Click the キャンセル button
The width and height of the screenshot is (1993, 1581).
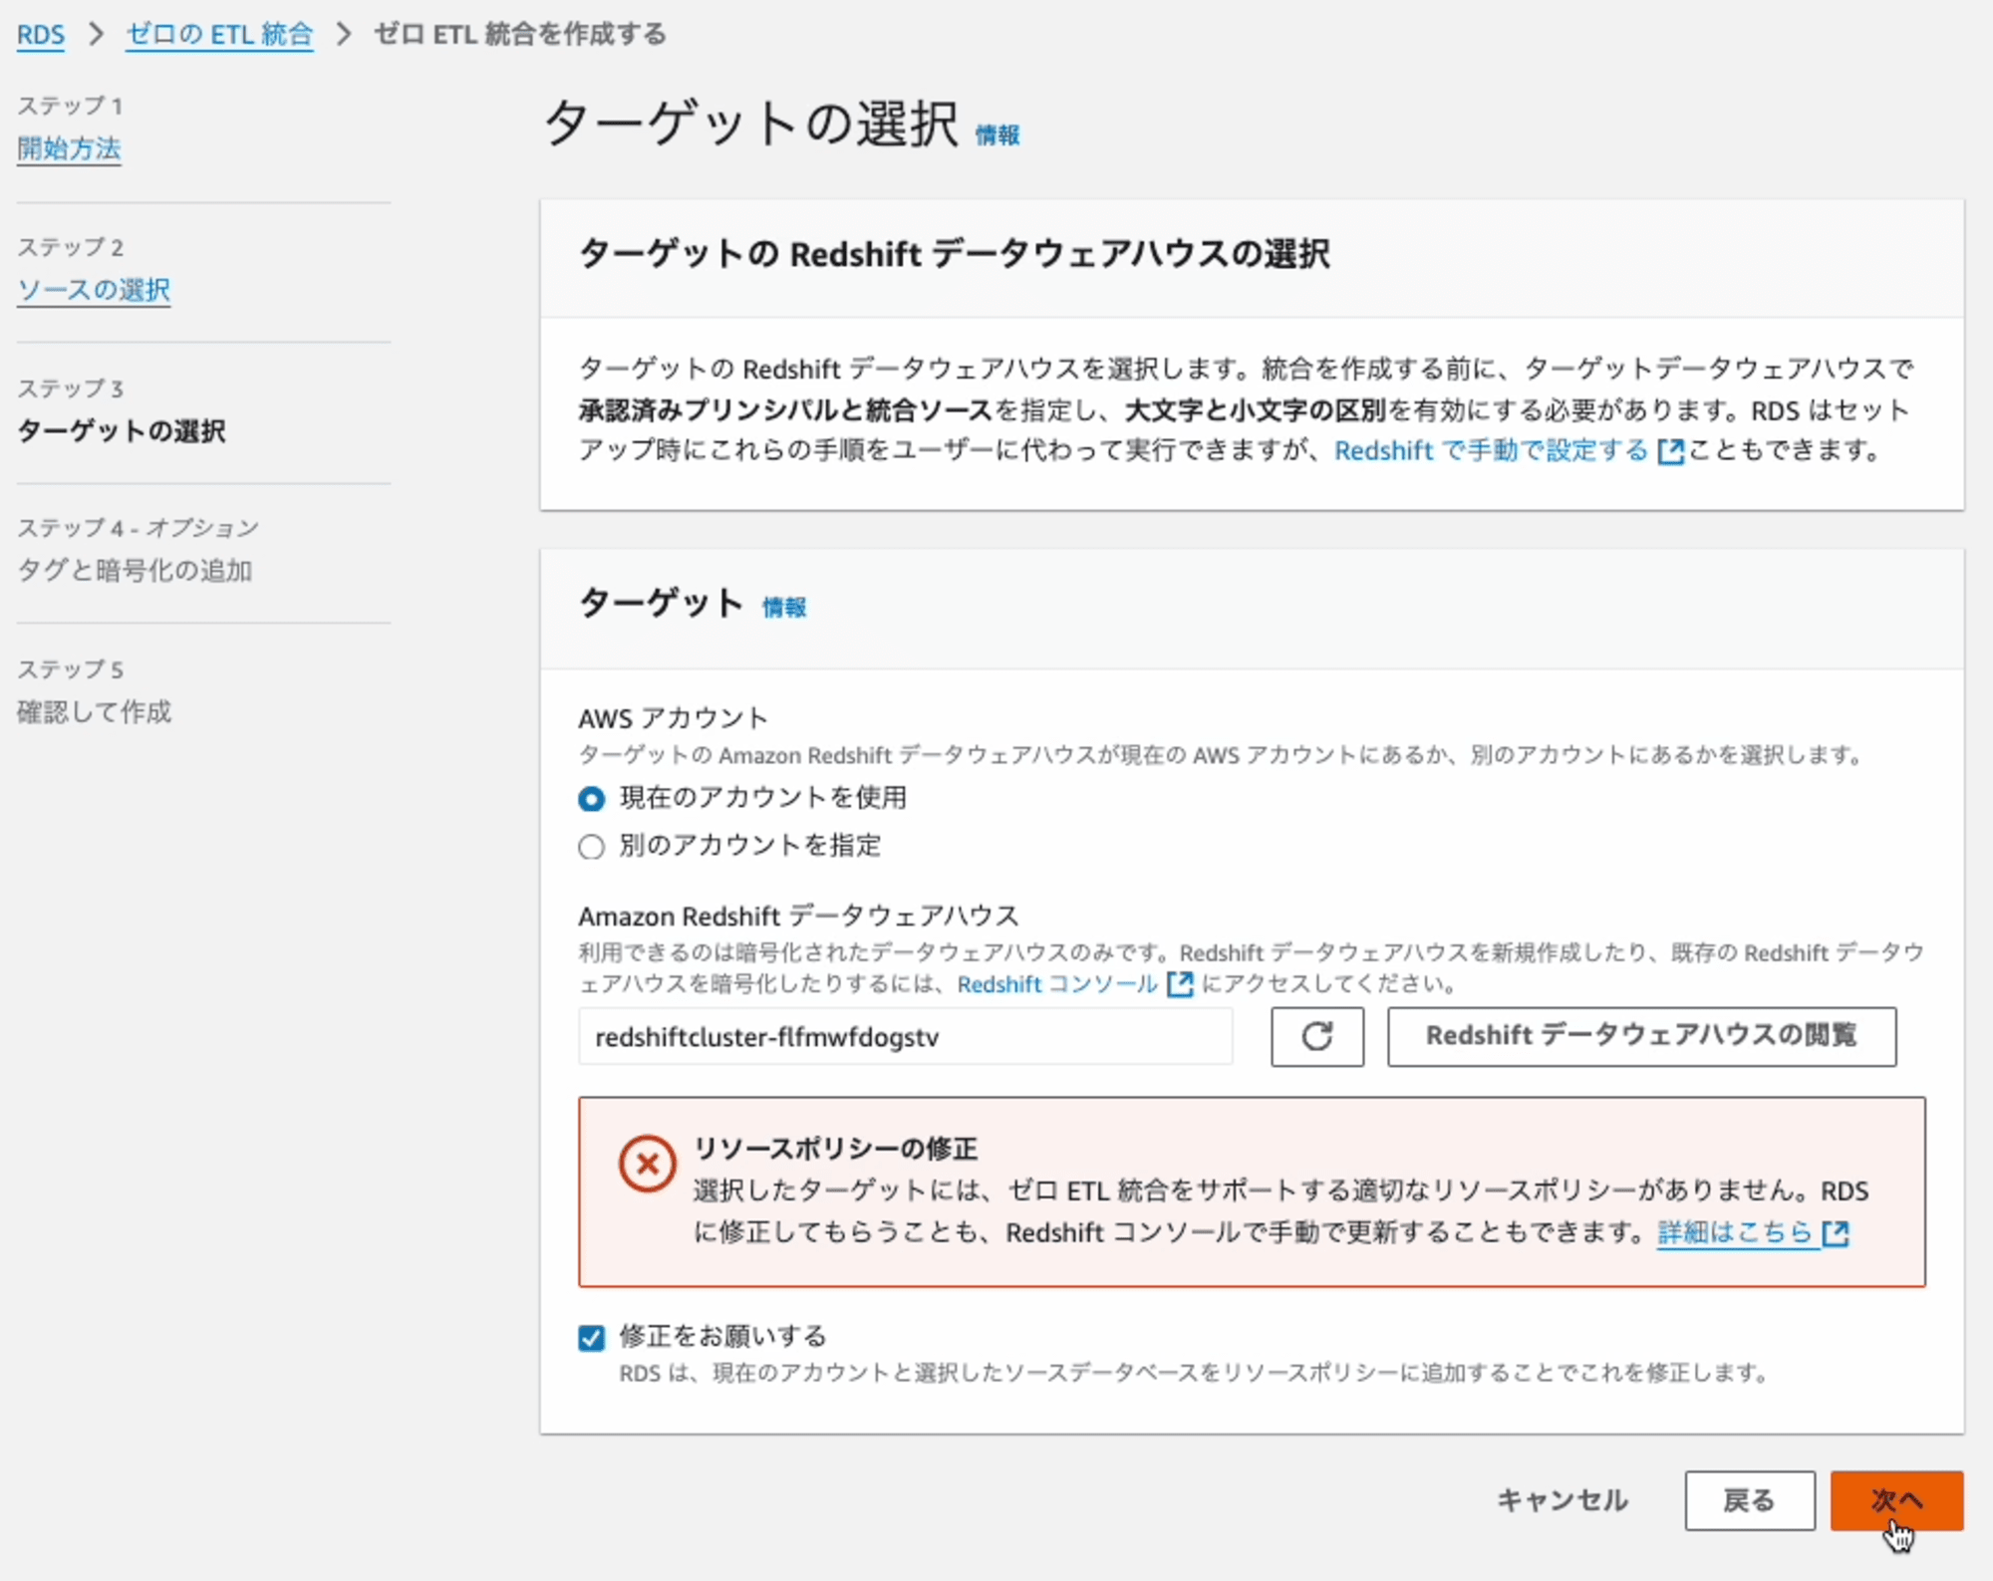click(1563, 1500)
